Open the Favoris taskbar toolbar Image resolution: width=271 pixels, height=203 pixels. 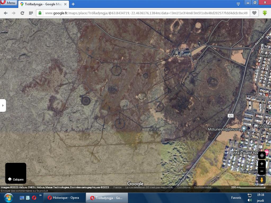pos(236,198)
